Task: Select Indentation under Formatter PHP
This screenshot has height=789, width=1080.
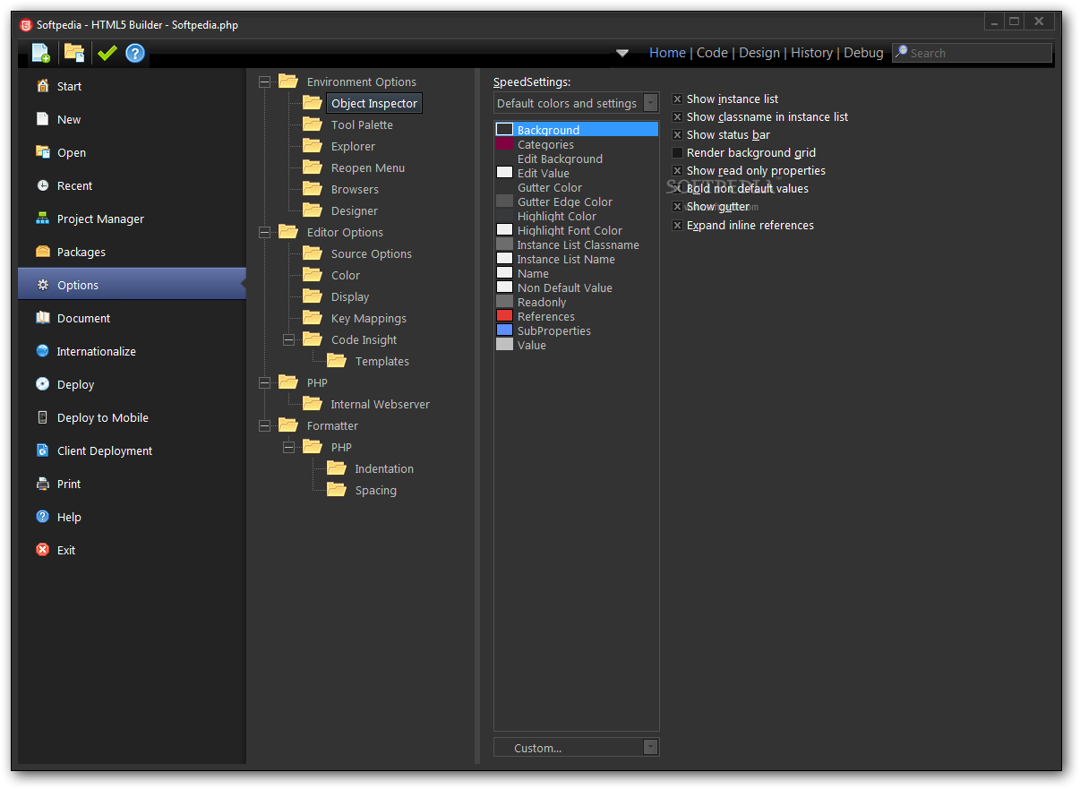Action: pos(384,468)
